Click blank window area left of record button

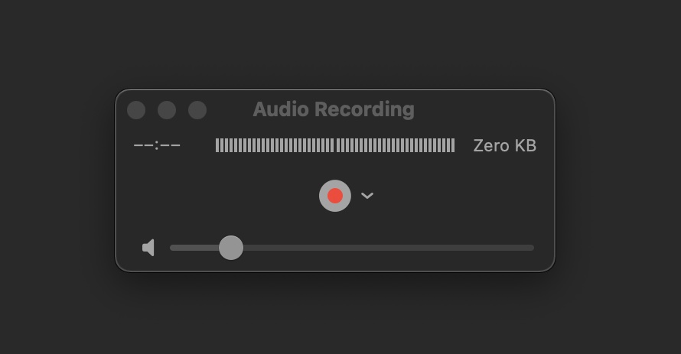tap(226, 196)
